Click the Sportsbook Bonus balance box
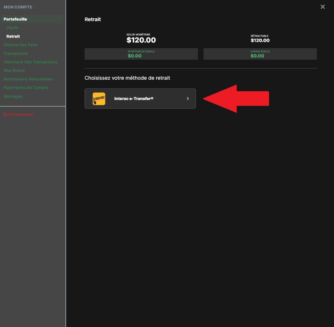The image size is (334, 327). coord(141,54)
